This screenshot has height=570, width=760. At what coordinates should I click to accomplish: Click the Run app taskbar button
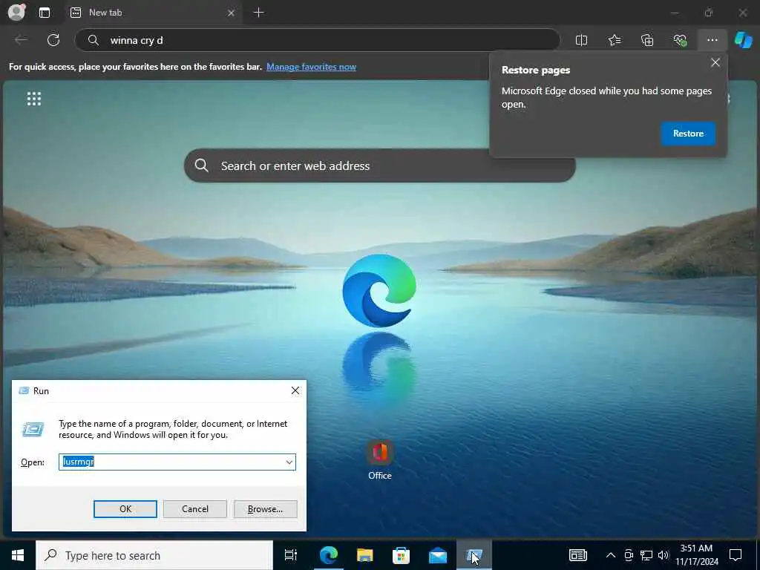(x=474, y=555)
